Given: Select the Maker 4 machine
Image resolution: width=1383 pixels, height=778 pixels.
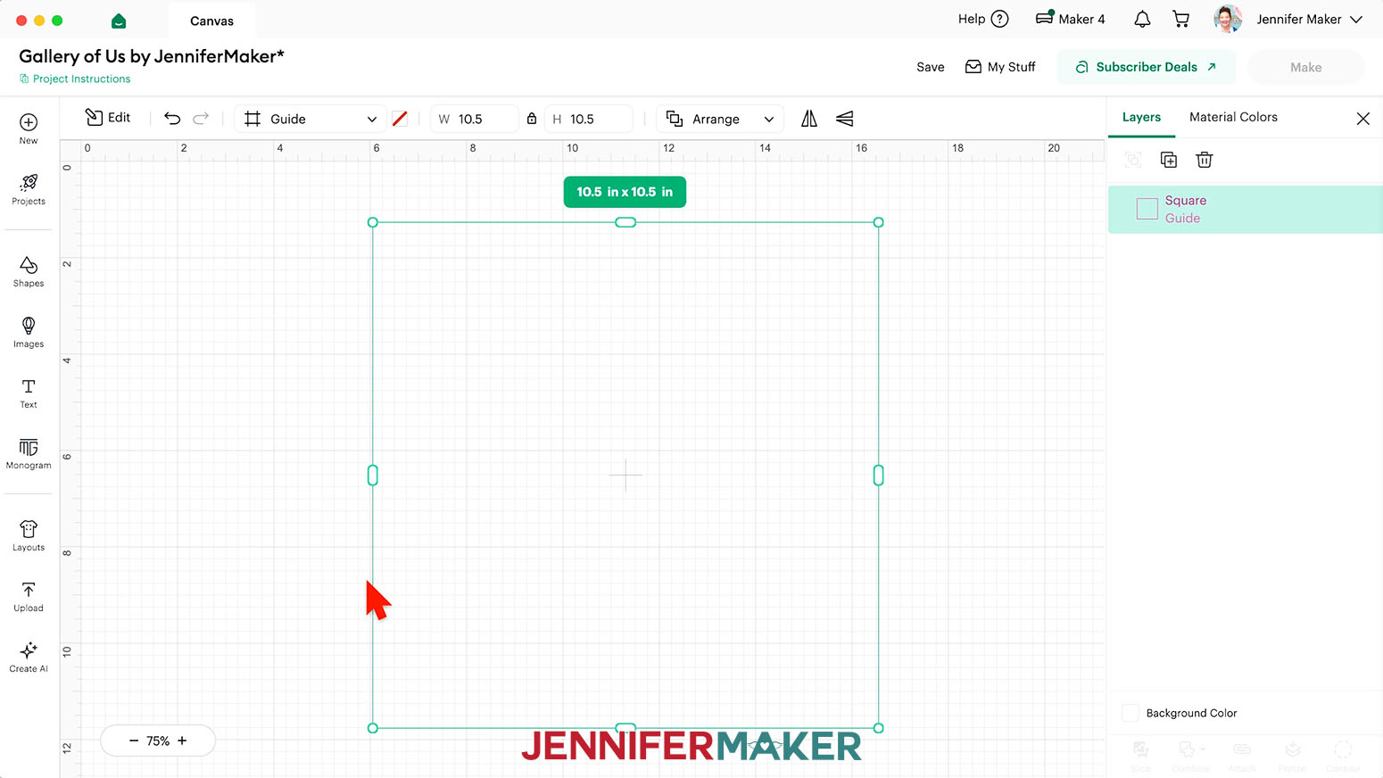Looking at the screenshot, I should pyautogui.click(x=1070, y=19).
